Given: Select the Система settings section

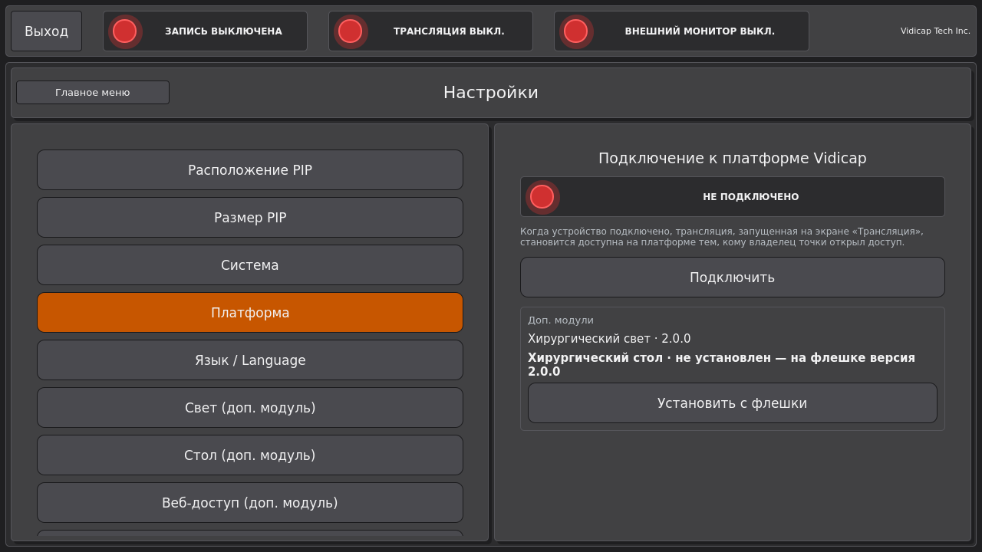Looking at the screenshot, I should tap(250, 264).
